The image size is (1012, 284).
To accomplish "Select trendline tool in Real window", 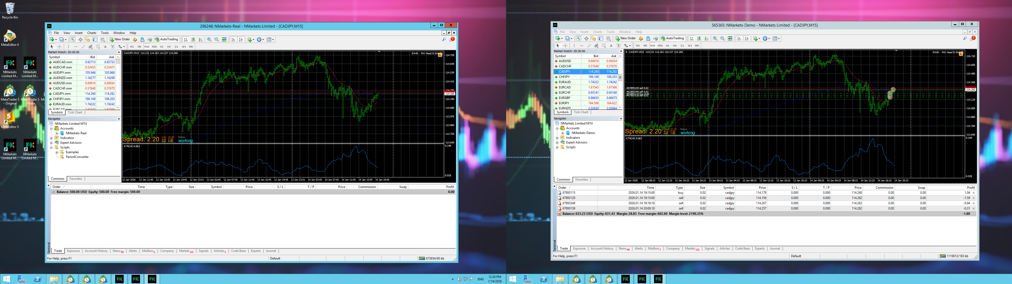I will tap(83, 47).
